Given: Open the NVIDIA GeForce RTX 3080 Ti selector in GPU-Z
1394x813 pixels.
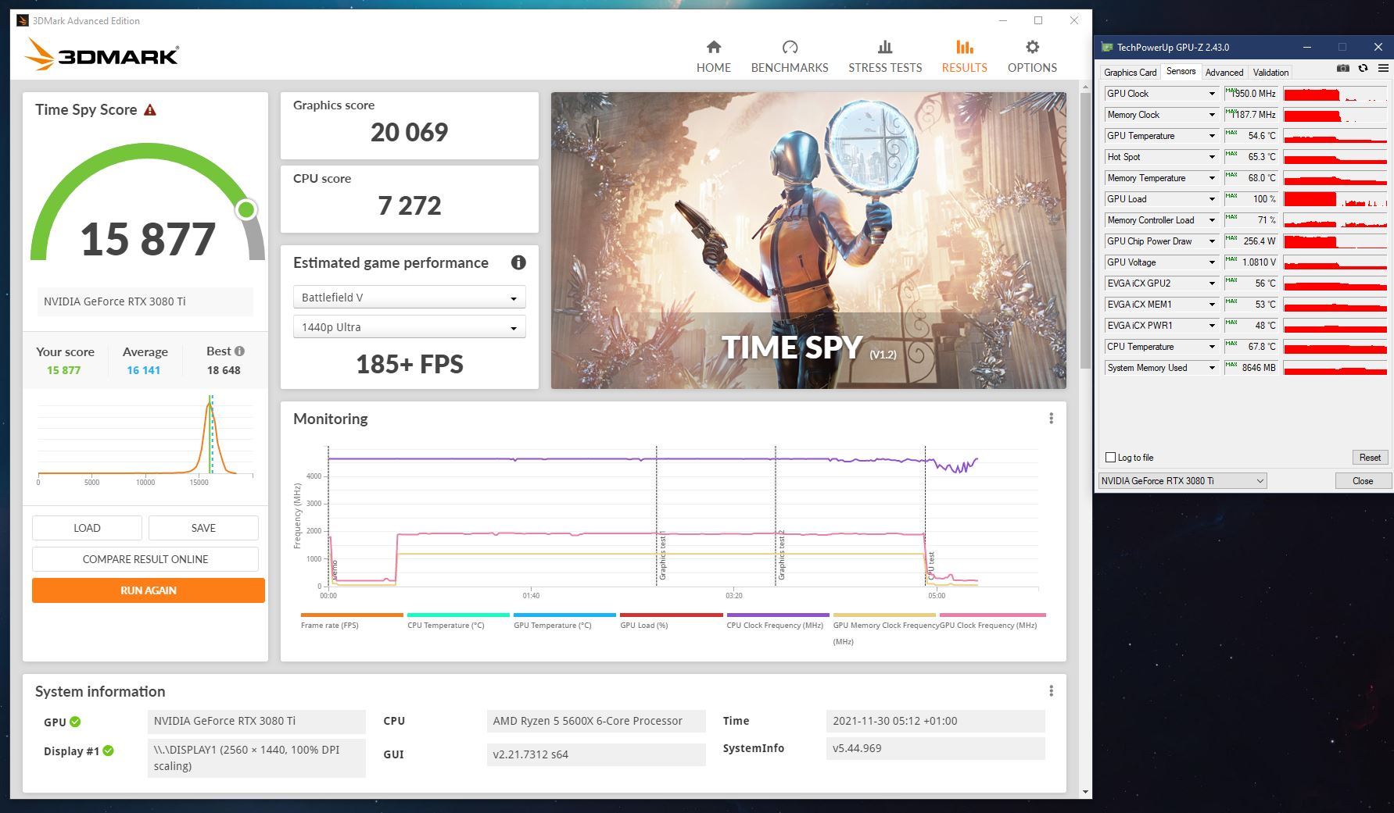Looking at the screenshot, I should 1182,481.
